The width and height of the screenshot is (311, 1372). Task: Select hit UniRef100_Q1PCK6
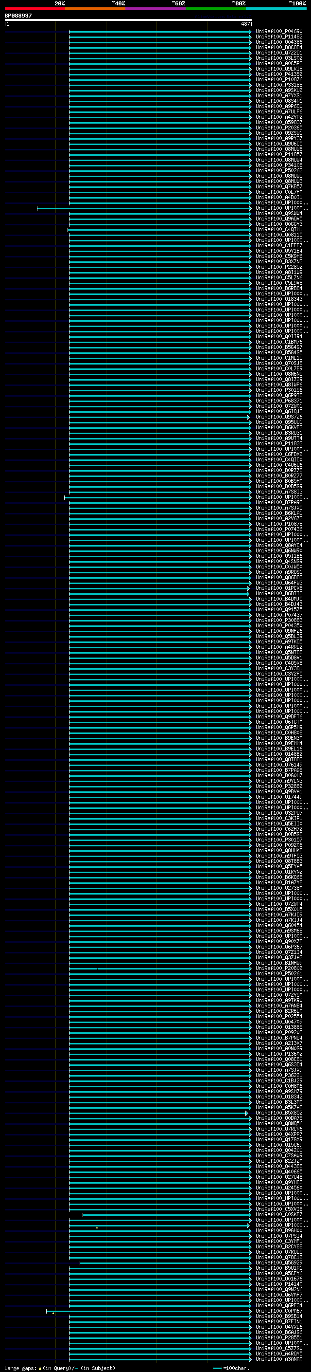[278, 588]
